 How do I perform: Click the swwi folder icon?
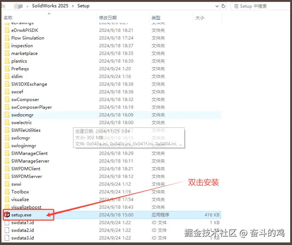(x=7, y=184)
